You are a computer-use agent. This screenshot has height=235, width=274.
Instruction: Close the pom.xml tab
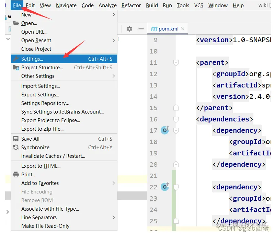click(183, 29)
